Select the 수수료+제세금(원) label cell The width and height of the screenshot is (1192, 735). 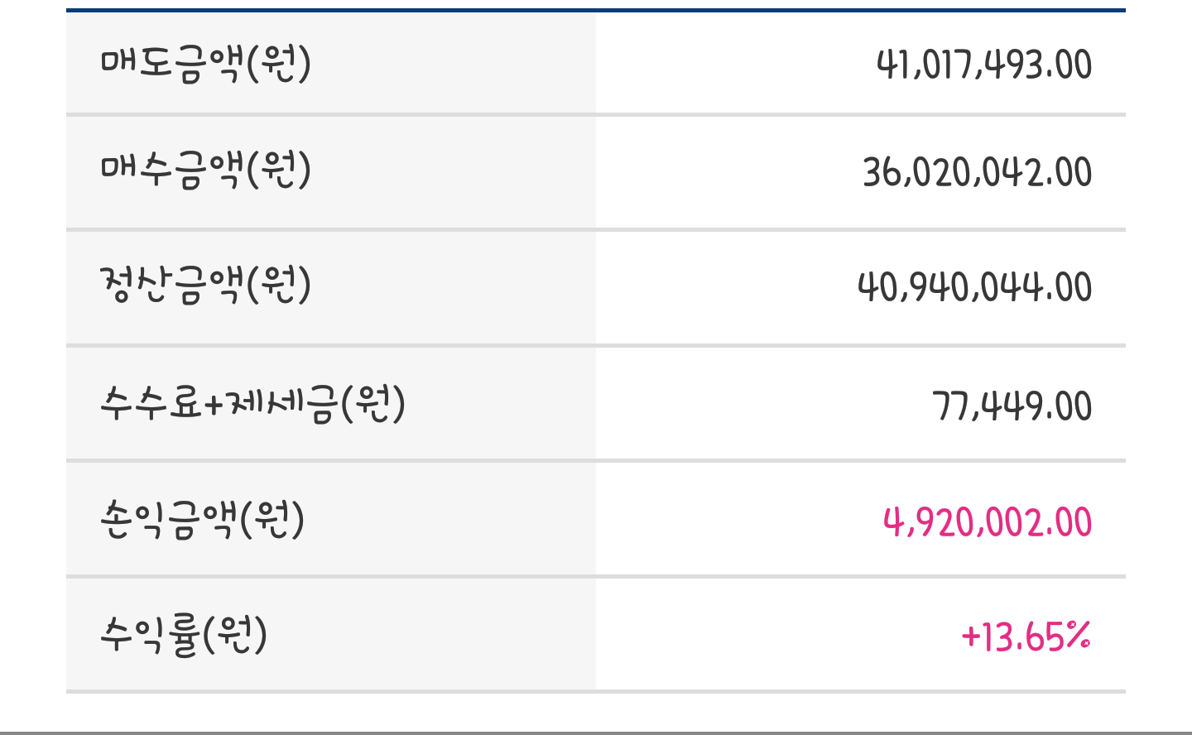[331, 403]
